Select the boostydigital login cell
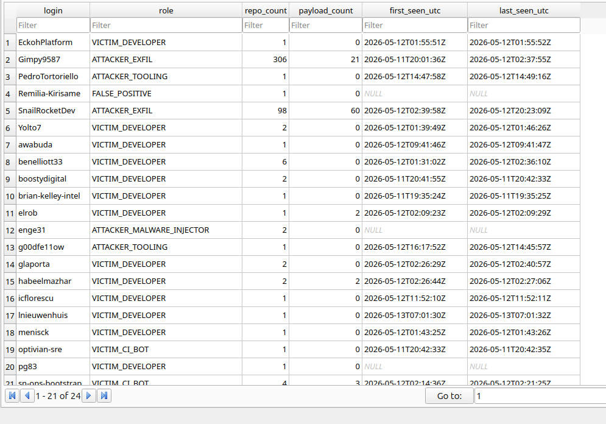The height and width of the screenshot is (424, 606). pyautogui.click(x=53, y=179)
